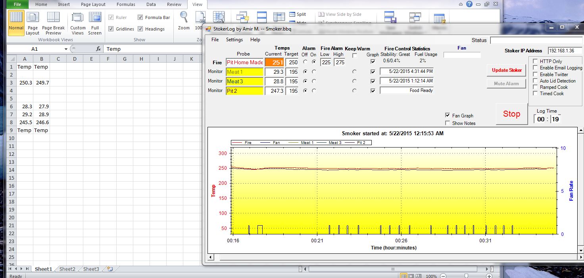Viewport: 584px width, 278px height.
Task: Enable the Auto Lid Detection option
Action: coord(535,81)
